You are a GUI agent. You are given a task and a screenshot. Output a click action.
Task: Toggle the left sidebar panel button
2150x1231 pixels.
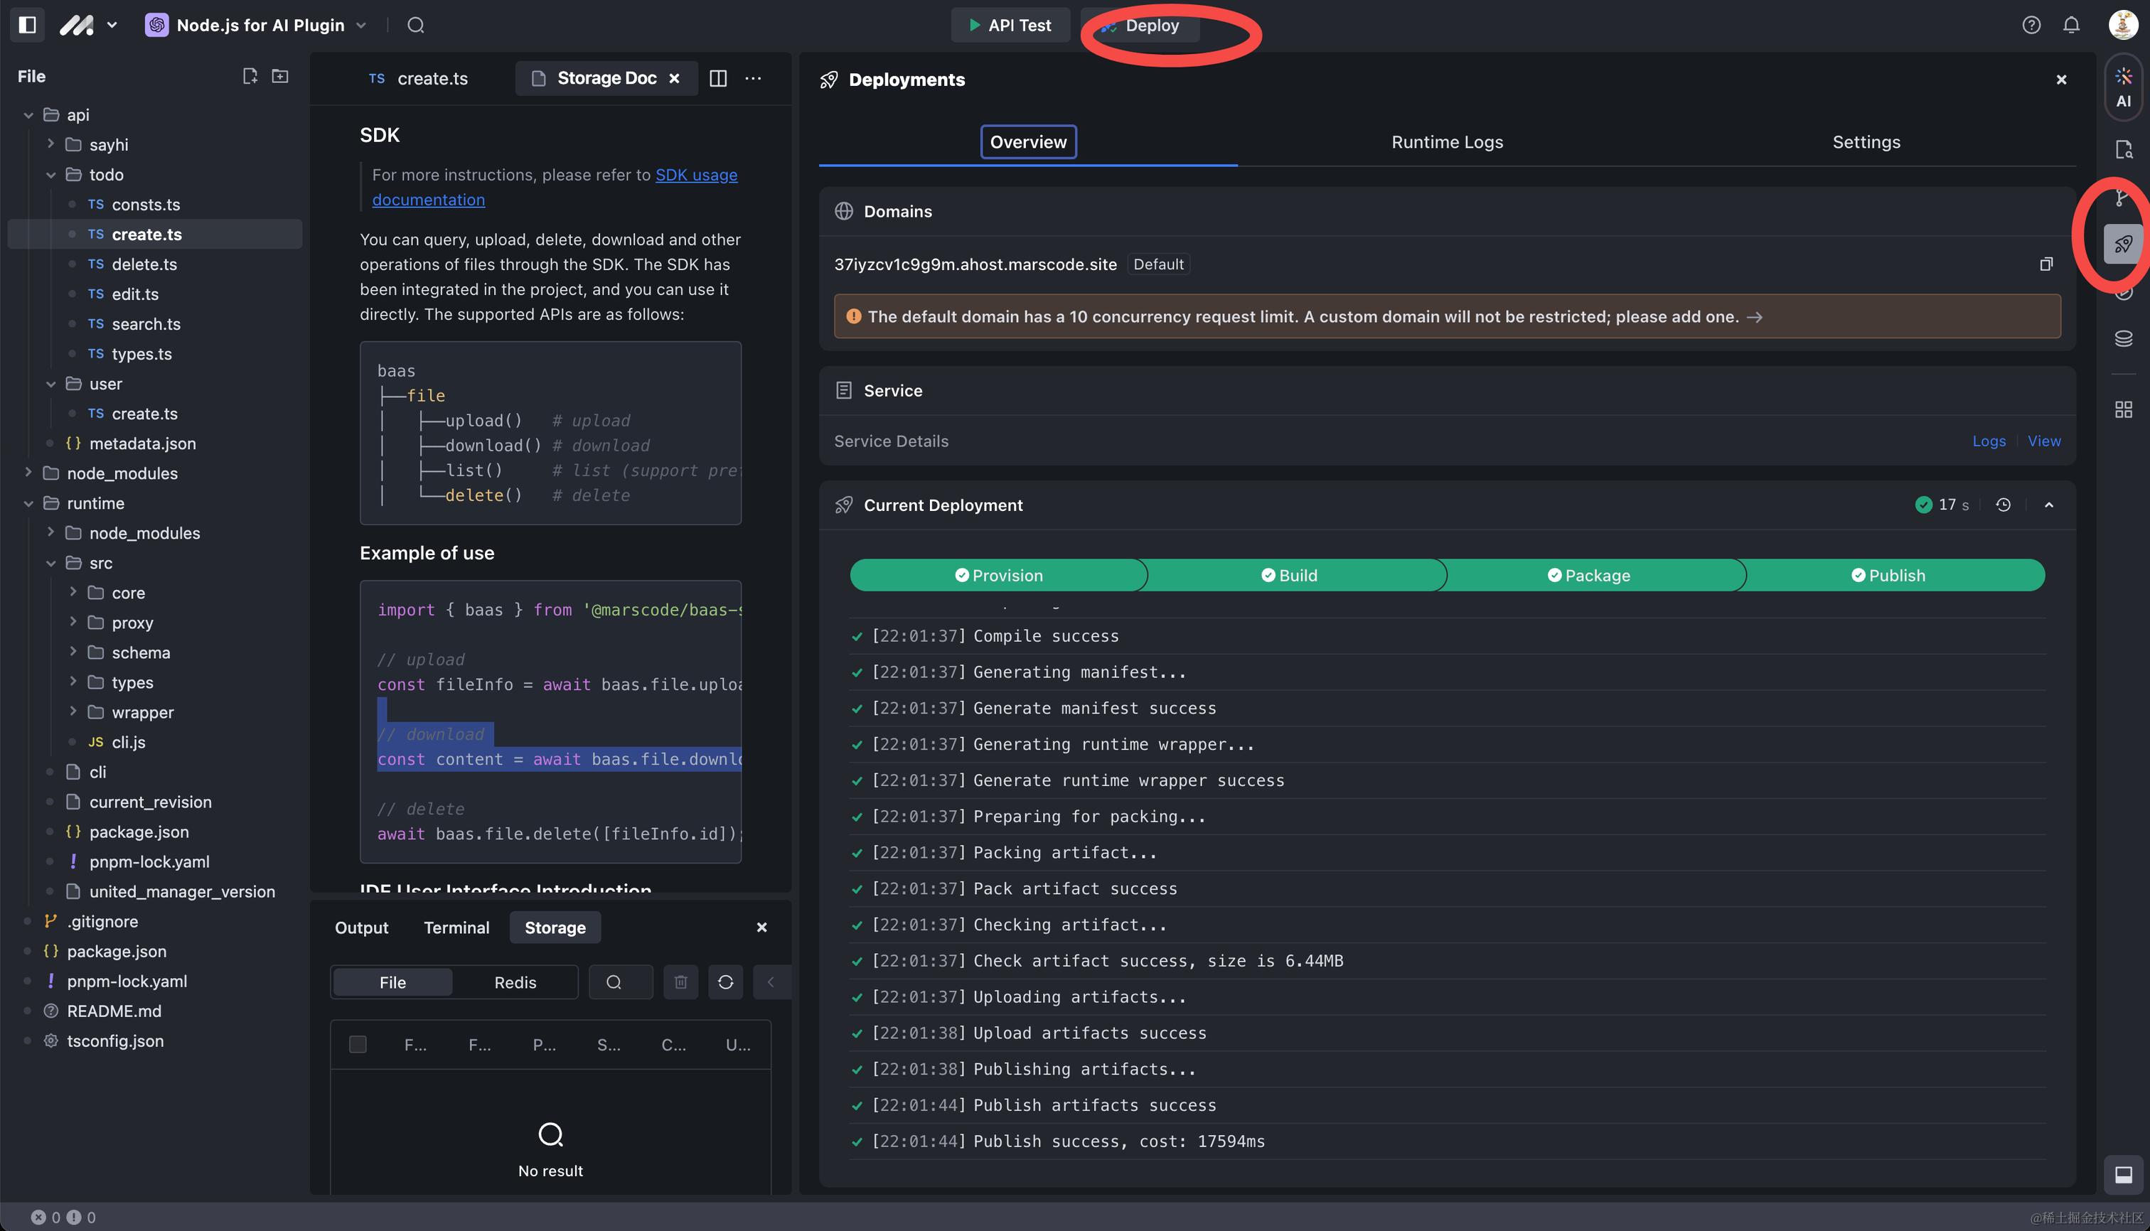coord(27,26)
